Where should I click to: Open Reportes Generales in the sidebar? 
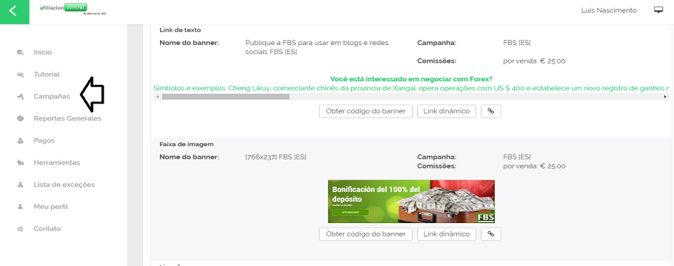pyautogui.click(x=67, y=118)
